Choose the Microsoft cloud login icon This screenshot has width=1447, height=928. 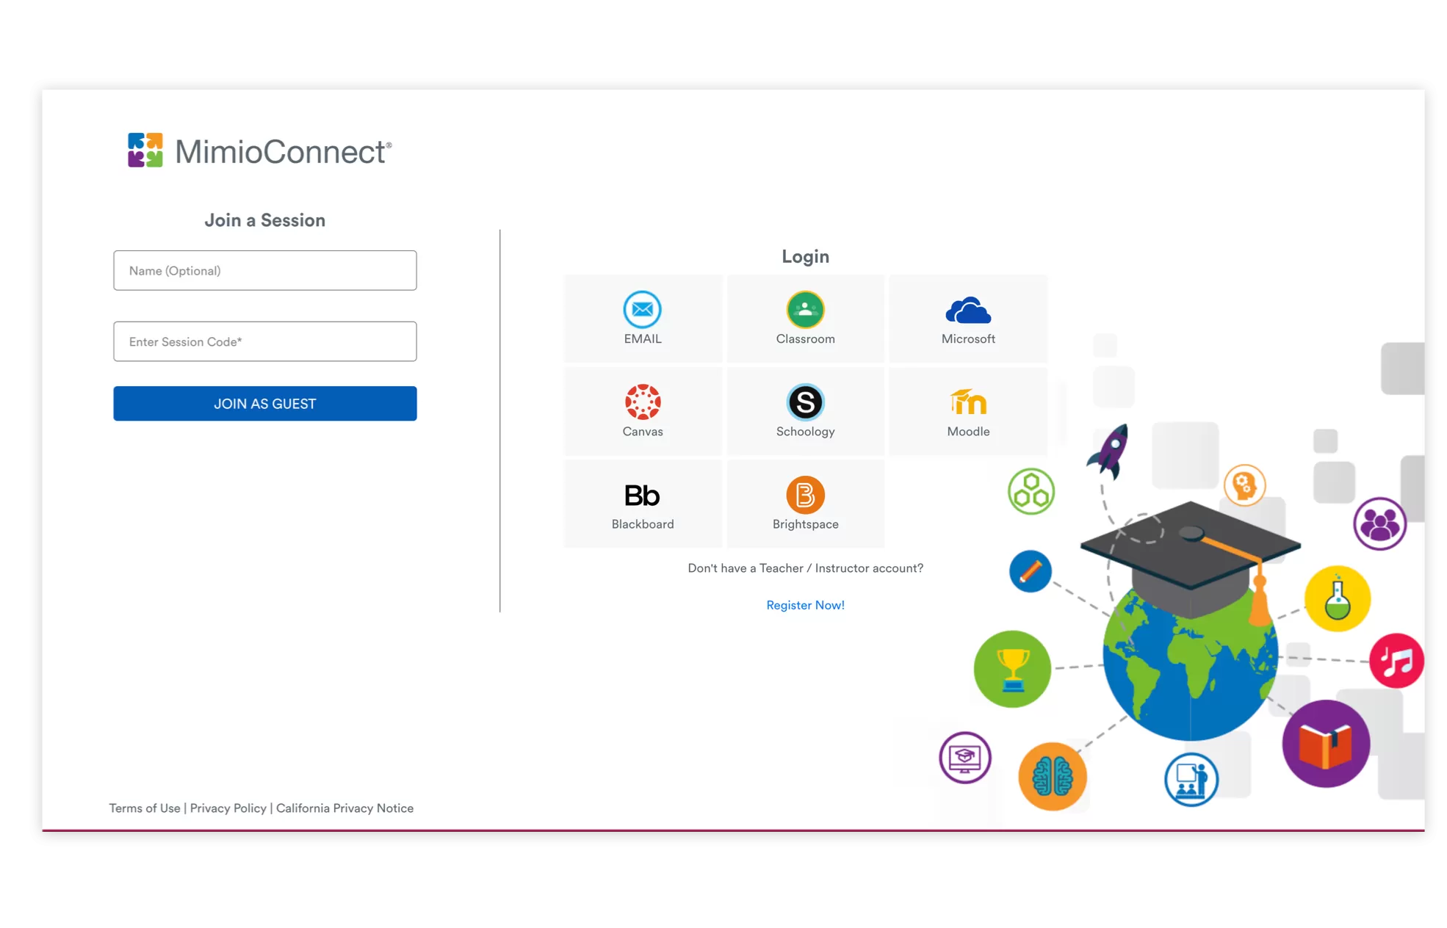[x=968, y=311]
